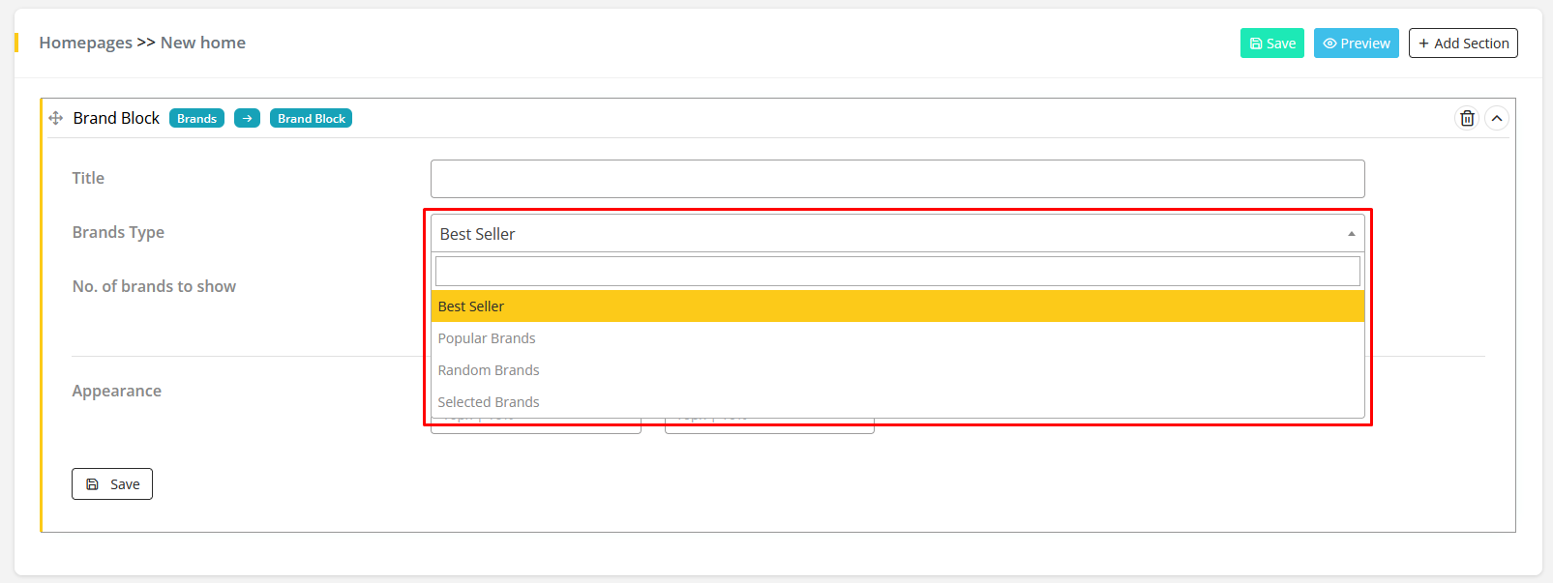This screenshot has width=1553, height=583.
Task: Close the Brands Type dropdown using its arrow
Action: tap(1351, 234)
